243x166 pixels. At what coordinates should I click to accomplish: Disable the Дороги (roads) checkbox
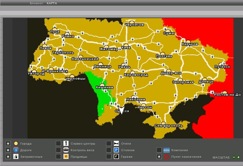tap(8, 150)
